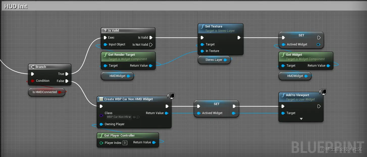Click the Player Index pin on Get Player Controller
This screenshot has width=367, height=157.
pyautogui.click(x=101, y=143)
